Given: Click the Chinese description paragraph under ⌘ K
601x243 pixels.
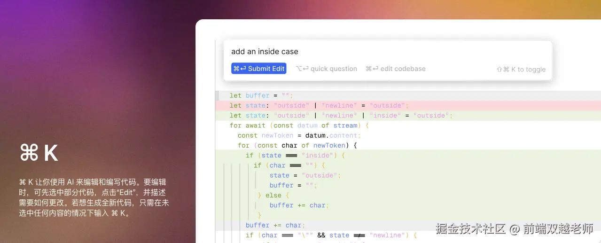Looking at the screenshot, I should pos(94,197).
